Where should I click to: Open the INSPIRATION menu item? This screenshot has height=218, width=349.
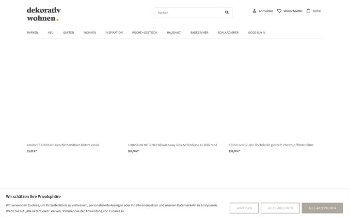pyautogui.click(x=114, y=32)
